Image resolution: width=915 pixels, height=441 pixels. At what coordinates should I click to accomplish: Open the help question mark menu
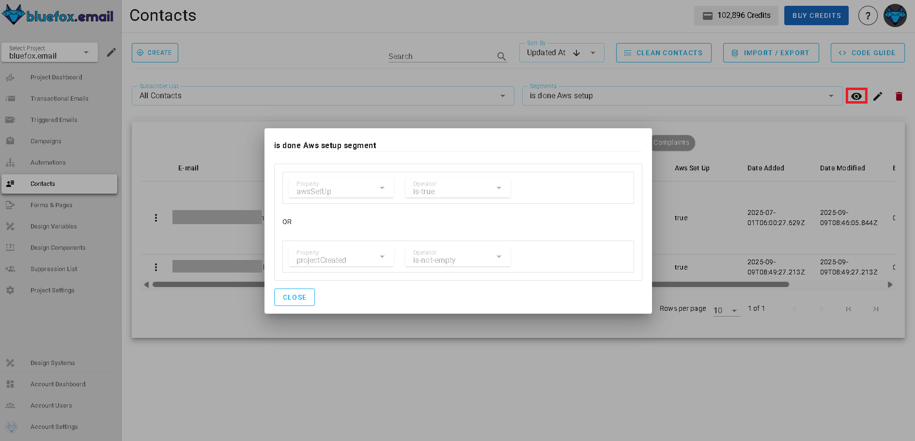868,15
